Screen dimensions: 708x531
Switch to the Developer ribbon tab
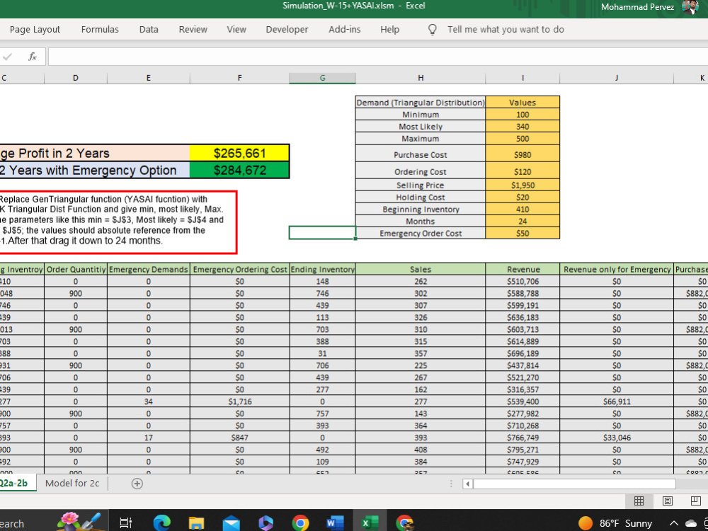pyautogui.click(x=287, y=29)
